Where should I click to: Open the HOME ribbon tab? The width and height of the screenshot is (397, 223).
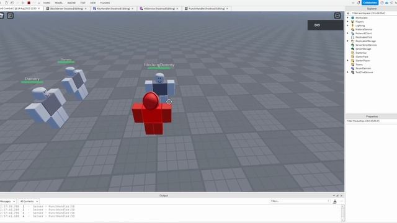47,2
